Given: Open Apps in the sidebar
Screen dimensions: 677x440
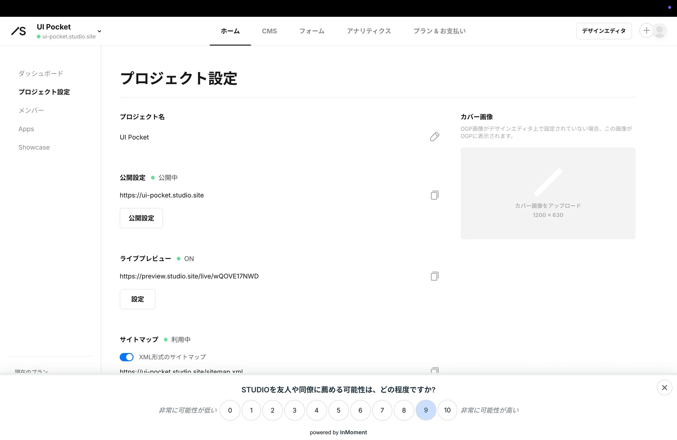Looking at the screenshot, I should [26, 129].
